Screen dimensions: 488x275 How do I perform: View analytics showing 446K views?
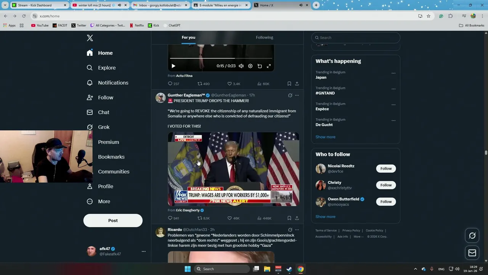coord(264,218)
